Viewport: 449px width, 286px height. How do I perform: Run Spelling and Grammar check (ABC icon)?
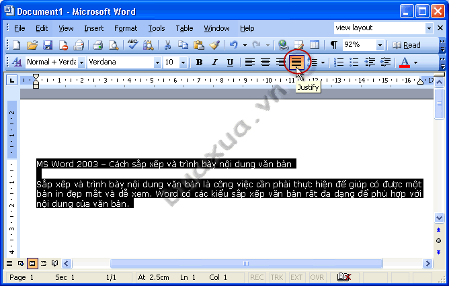click(132, 44)
